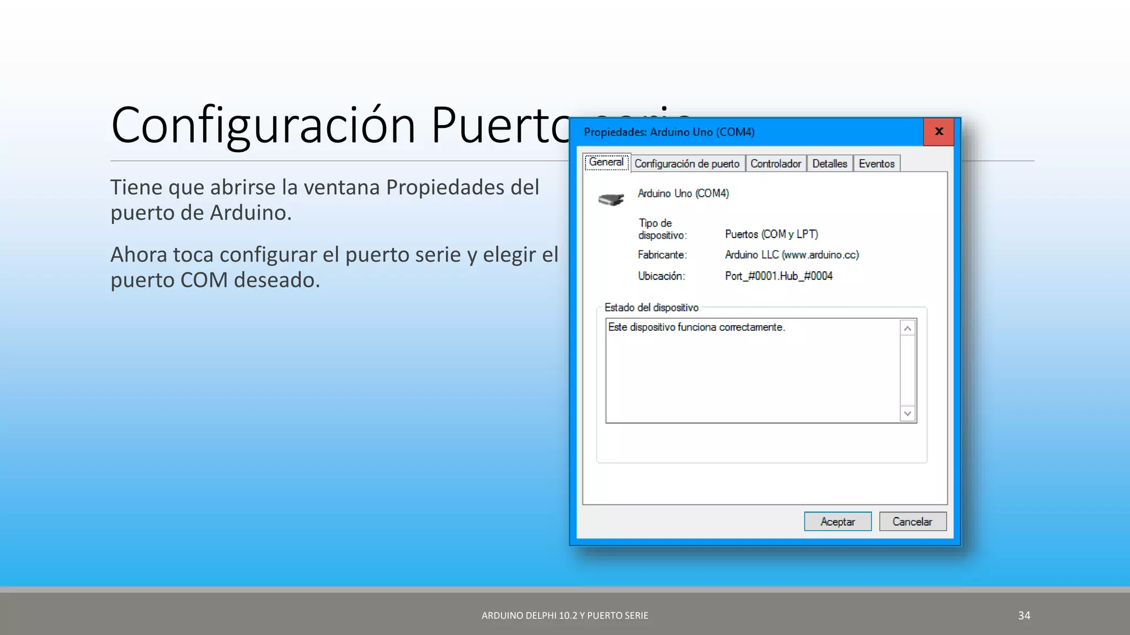Click the device status scrollbar up arrow
This screenshot has height=635, width=1130.
907,328
